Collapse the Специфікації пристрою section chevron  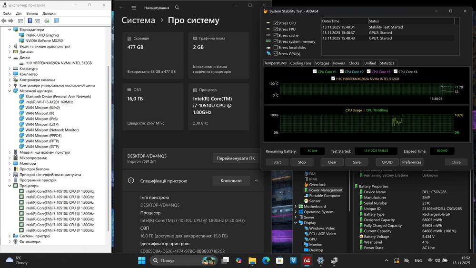tap(256, 181)
